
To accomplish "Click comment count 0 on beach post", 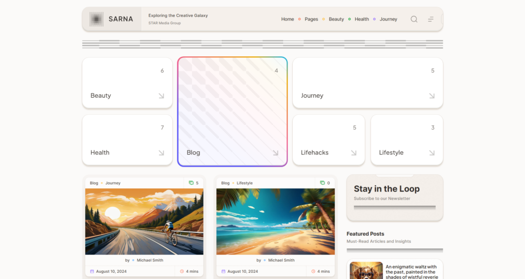I will point(329,183).
